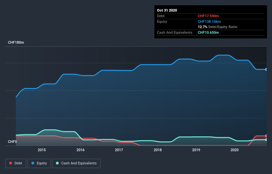
Task: Click the 2015 x-axis label
Action: pos(42,150)
